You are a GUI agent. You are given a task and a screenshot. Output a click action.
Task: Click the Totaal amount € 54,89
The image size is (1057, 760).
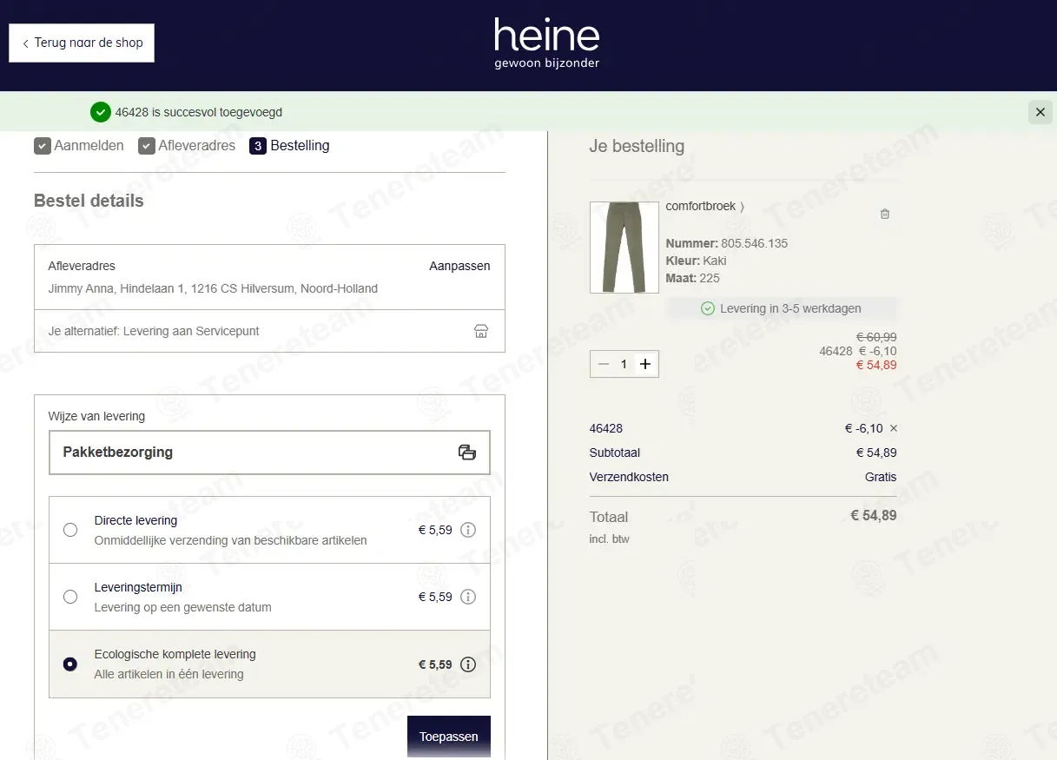click(874, 515)
